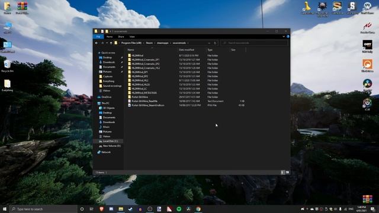Screen dimensions: 379x213
Task: Refresh the sourcemods folder view
Action: (215, 43)
